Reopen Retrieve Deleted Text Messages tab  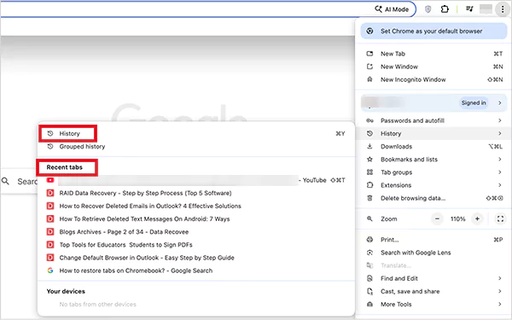click(196, 219)
